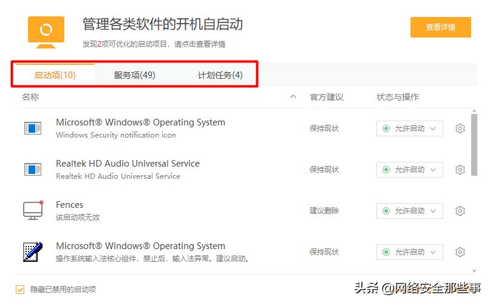
Task: Click the 状态与操作 column header
Action: 398,97
